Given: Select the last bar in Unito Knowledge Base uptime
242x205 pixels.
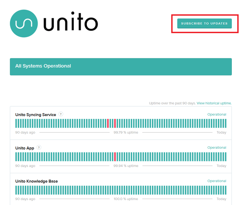Looking at the screenshot, I should (225, 190).
